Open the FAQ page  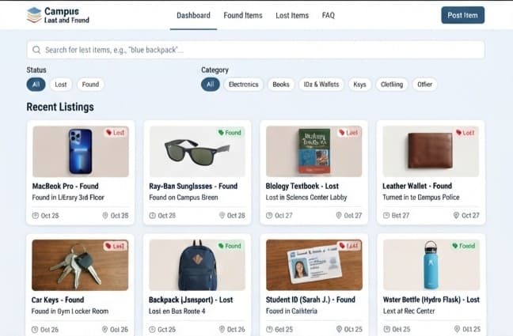point(329,15)
